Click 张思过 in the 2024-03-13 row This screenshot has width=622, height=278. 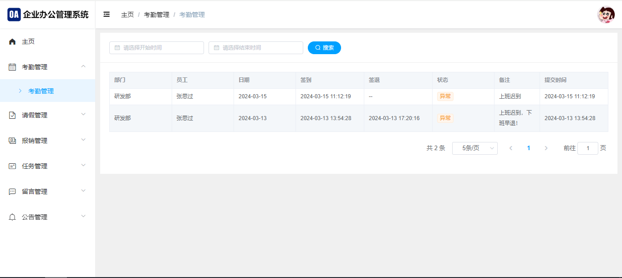(185, 118)
